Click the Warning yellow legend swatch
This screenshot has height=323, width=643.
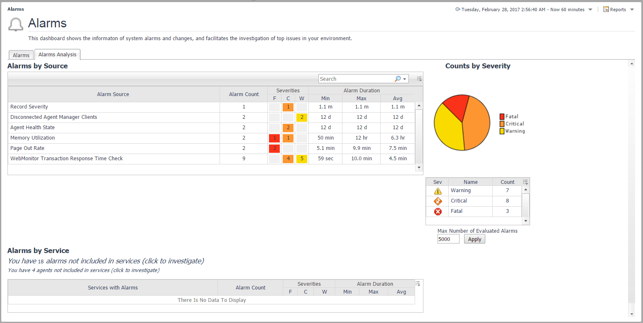(502, 131)
